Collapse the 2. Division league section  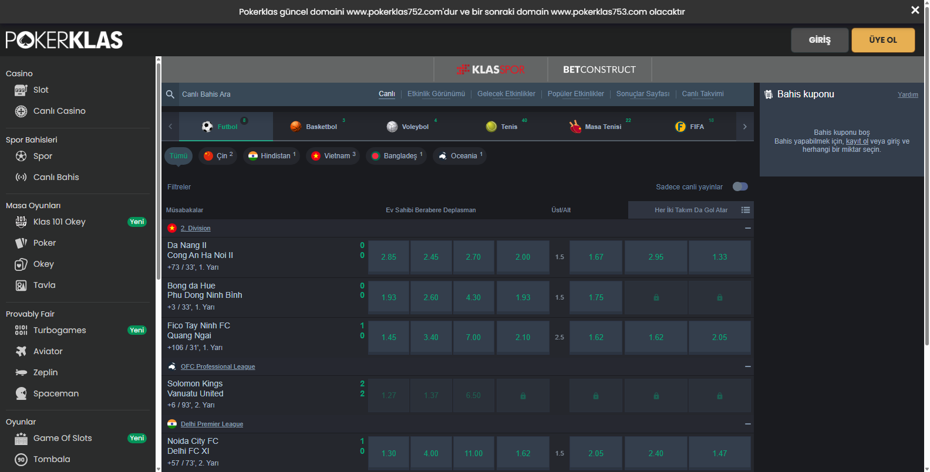point(747,228)
